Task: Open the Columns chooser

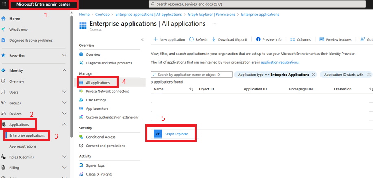Action: [301, 40]
